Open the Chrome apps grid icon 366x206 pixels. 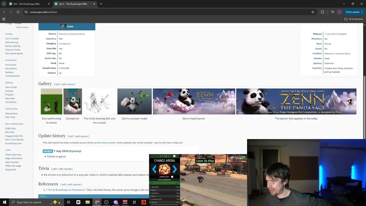(4, 19)
